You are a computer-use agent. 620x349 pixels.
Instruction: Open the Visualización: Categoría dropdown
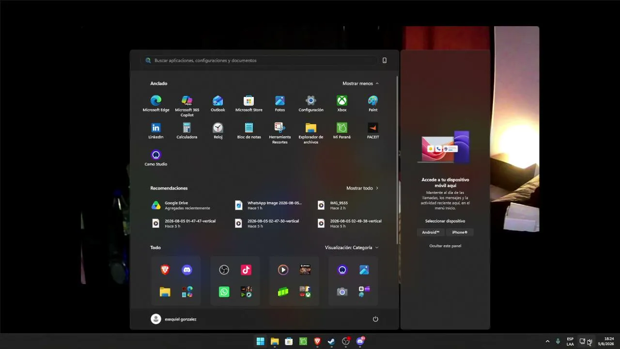352,248
